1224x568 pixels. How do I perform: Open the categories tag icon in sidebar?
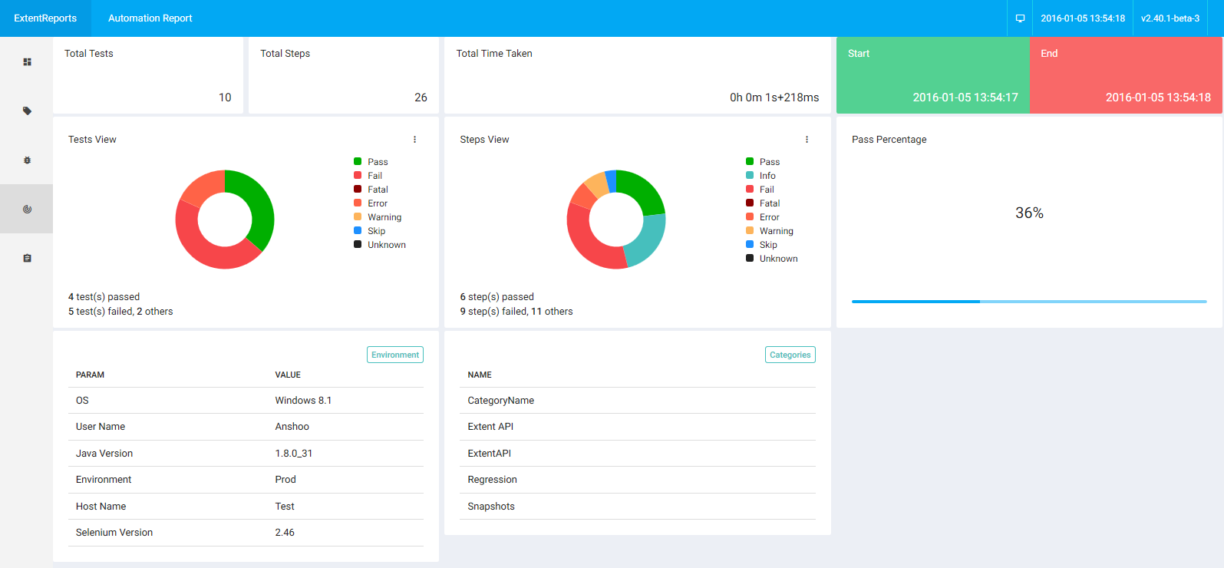point(27,111)
